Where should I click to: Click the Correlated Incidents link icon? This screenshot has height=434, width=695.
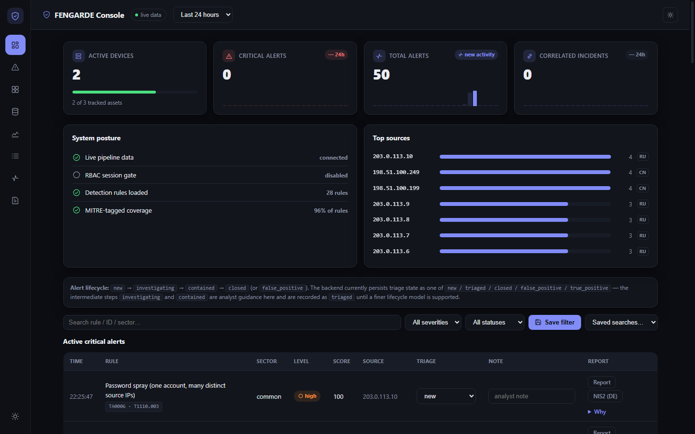pyautogui.click(x=529, y=56)
